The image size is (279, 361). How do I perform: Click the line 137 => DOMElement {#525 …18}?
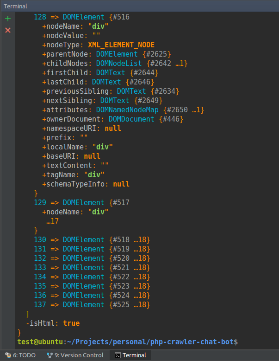(92, 304)
